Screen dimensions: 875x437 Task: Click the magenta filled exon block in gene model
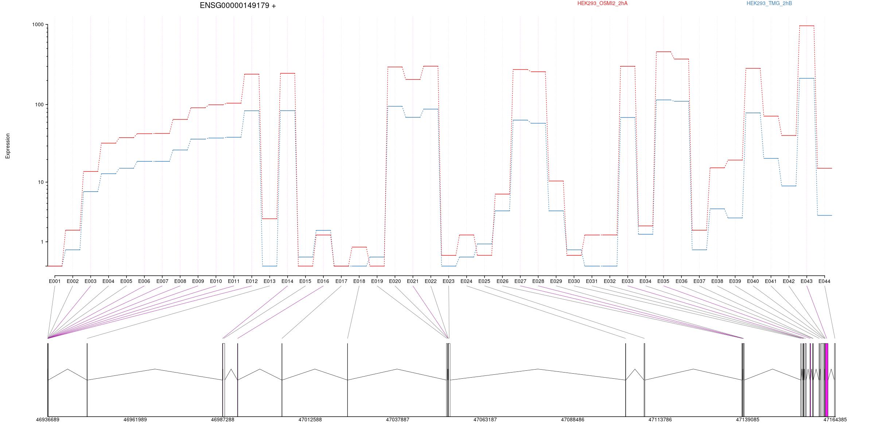(827, 380)
